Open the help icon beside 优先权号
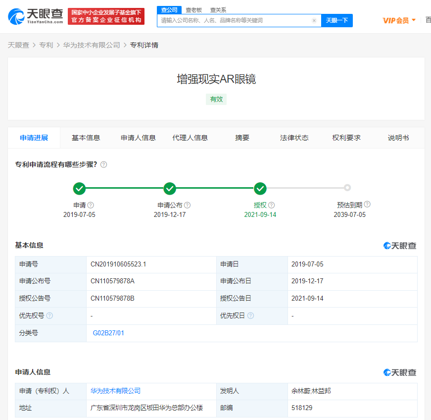Image resolution: width=431 pixels, height=420 pixels. pyautogui.click(x=49, y=315)
